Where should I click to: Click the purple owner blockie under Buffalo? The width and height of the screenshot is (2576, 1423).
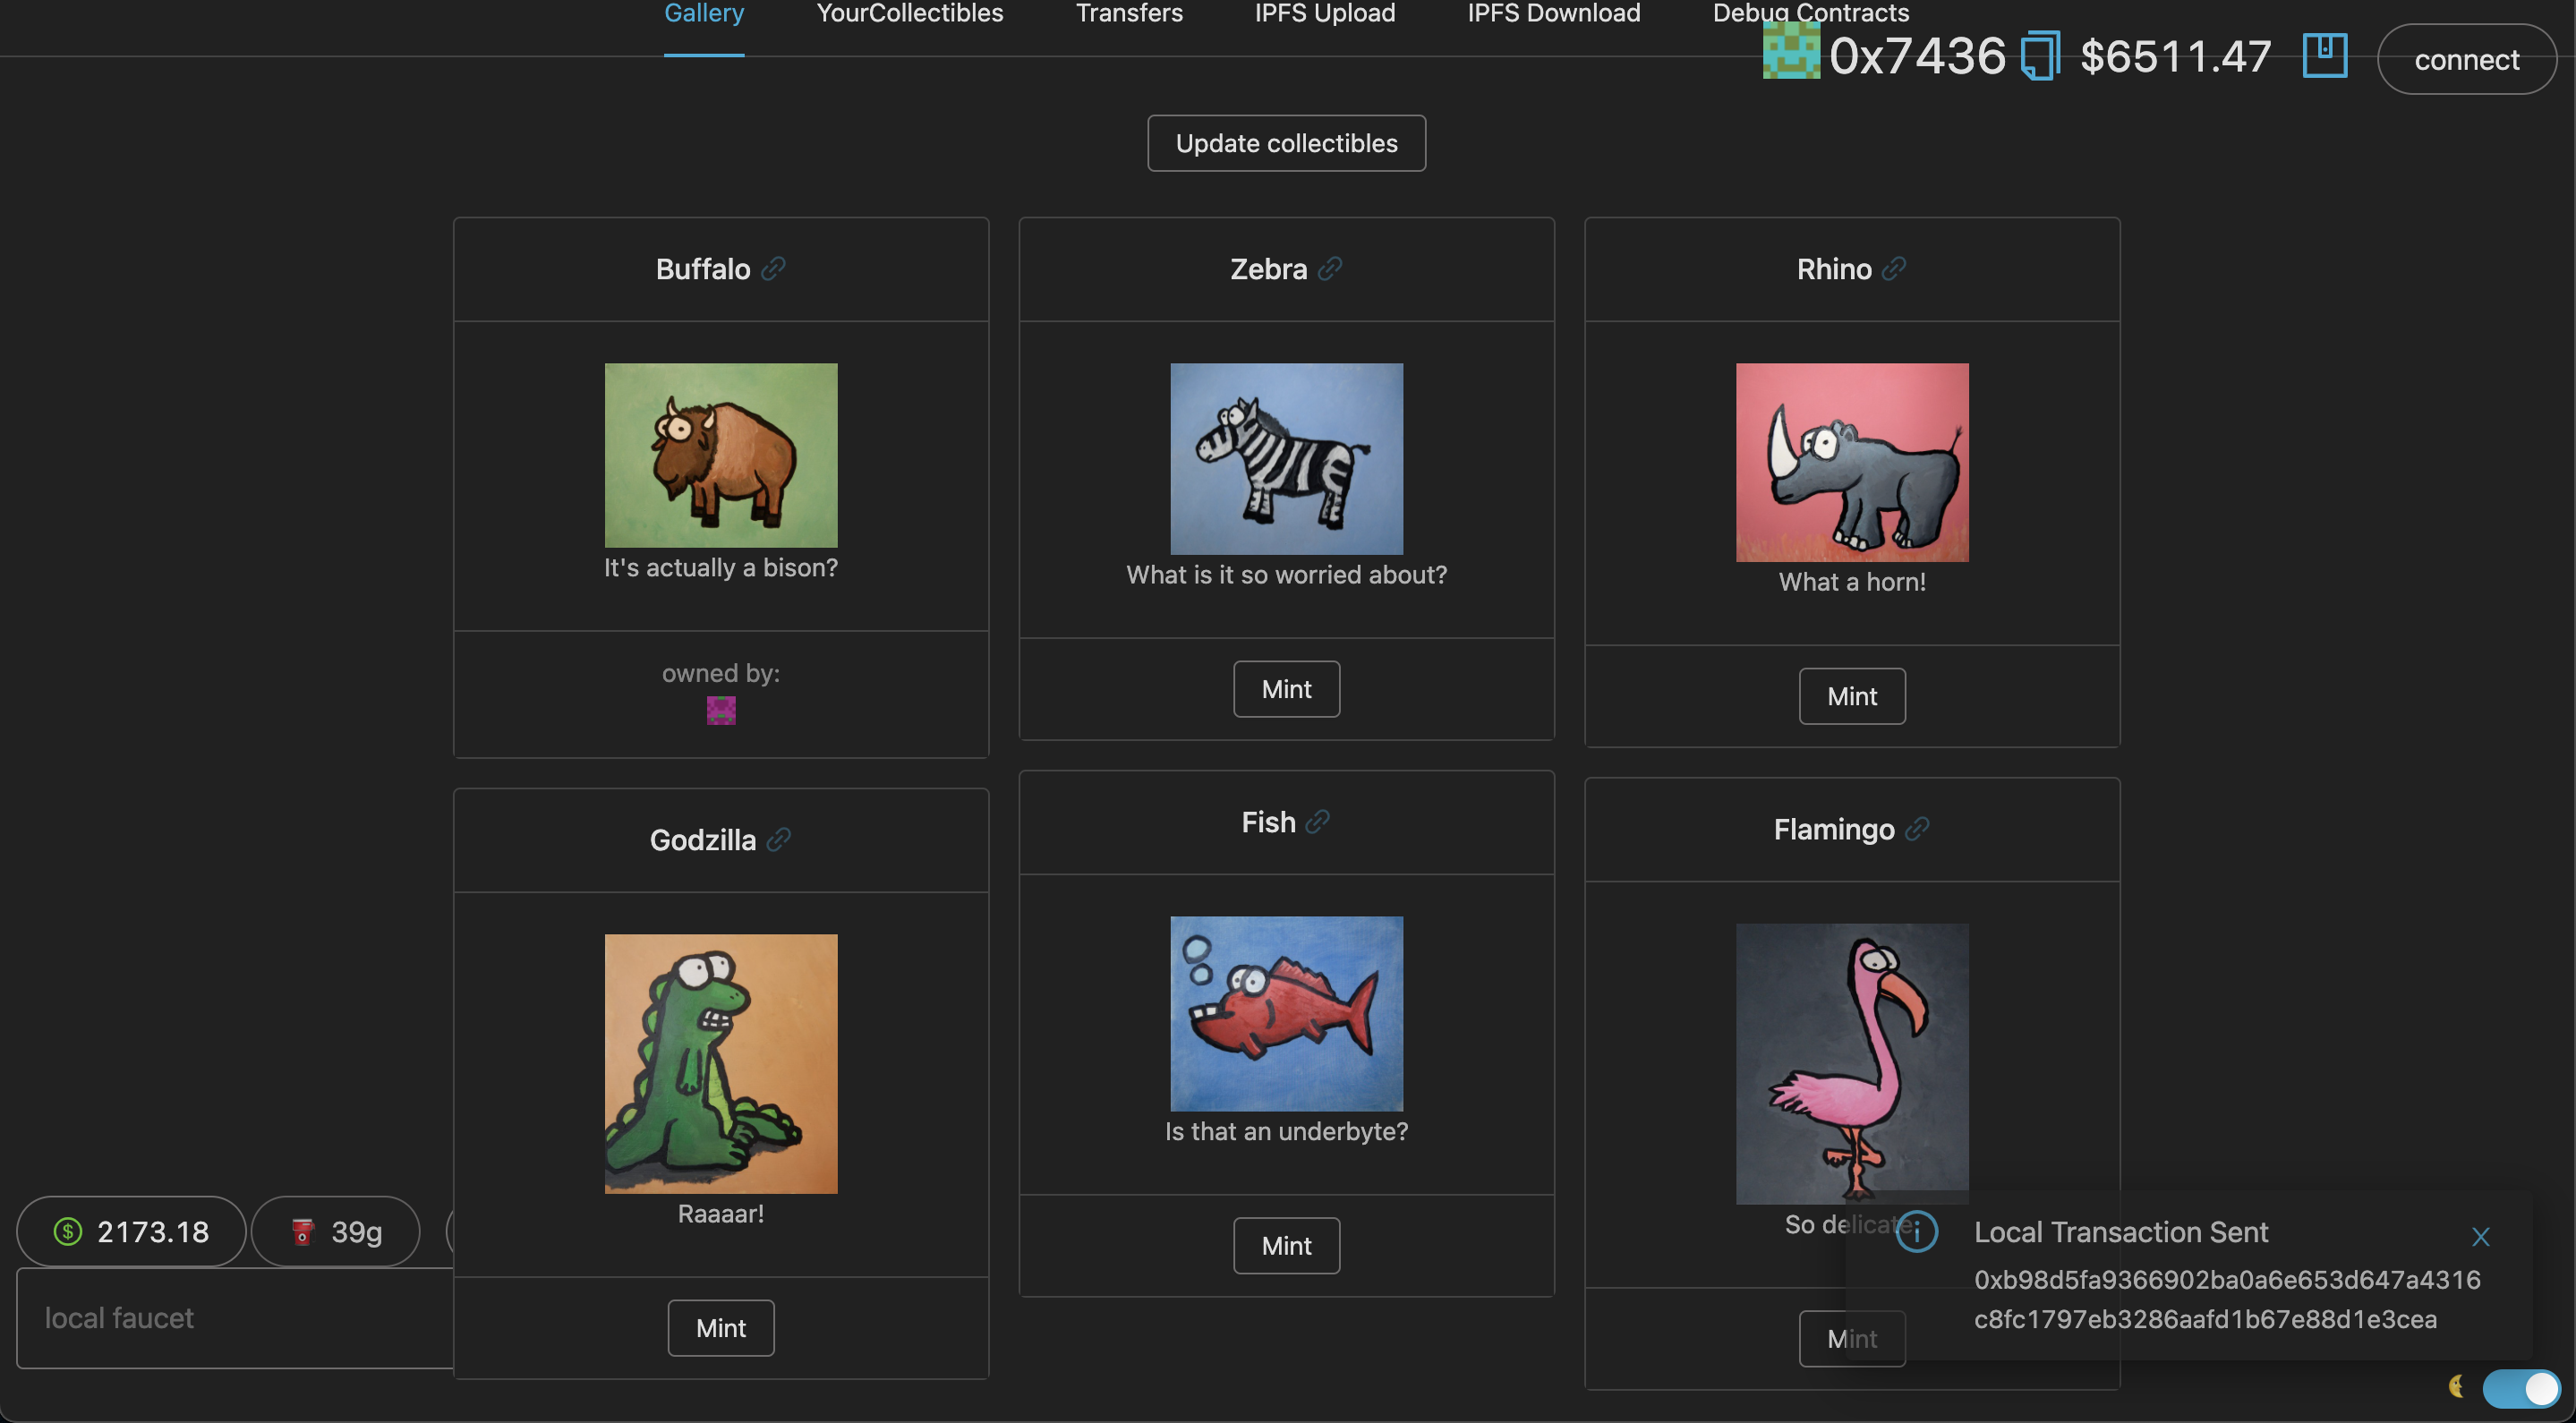[721, 711]
